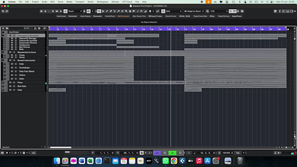Open the Transport menu

click(80, 2)
